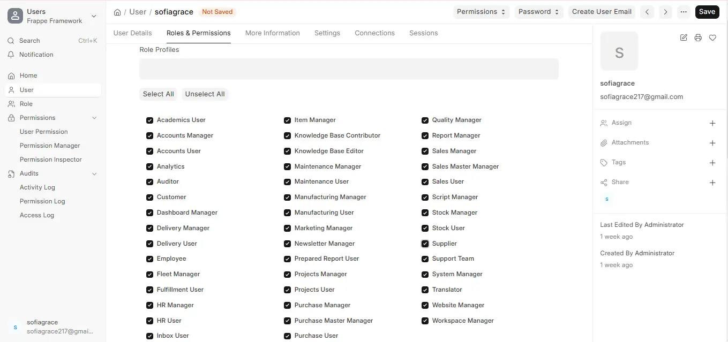The width and height of the screenshot is (728, 342).
Task: Click the Users app logo icon
Action: pos(14,16)
